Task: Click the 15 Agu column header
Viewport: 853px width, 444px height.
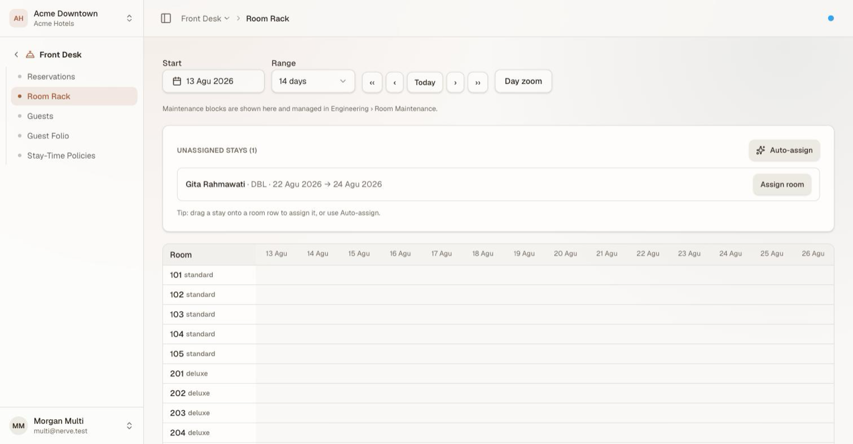Action: point(359,253)
